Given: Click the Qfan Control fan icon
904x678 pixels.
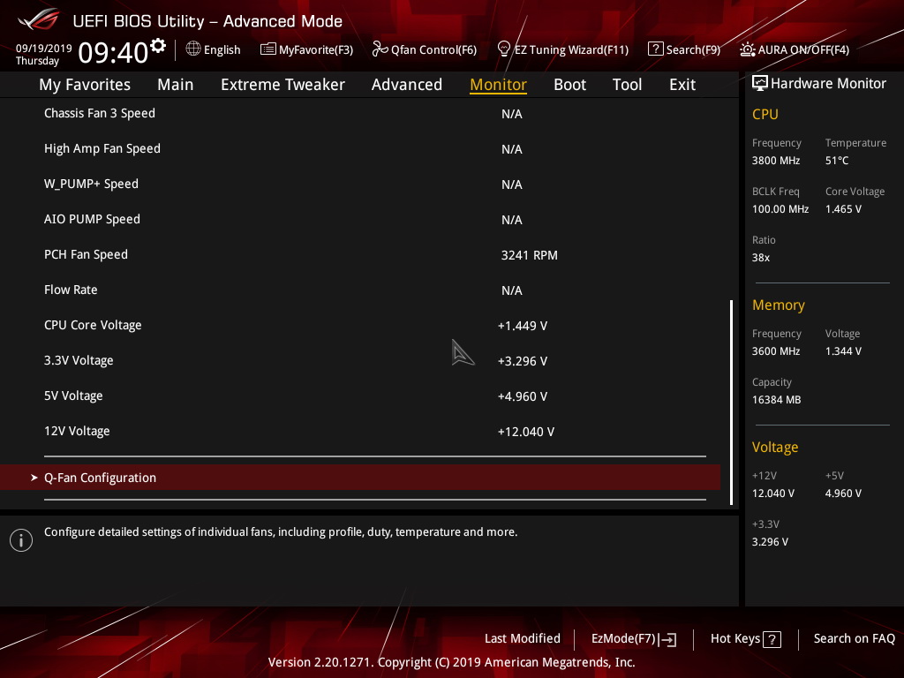Looking at the screenshot, I should [x=380, y=49].
